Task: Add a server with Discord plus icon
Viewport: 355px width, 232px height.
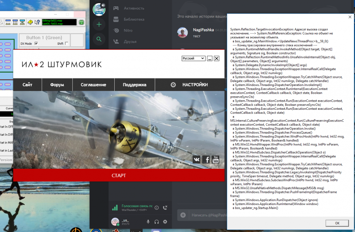Action: pyautogui.click(x=99, y=25)
